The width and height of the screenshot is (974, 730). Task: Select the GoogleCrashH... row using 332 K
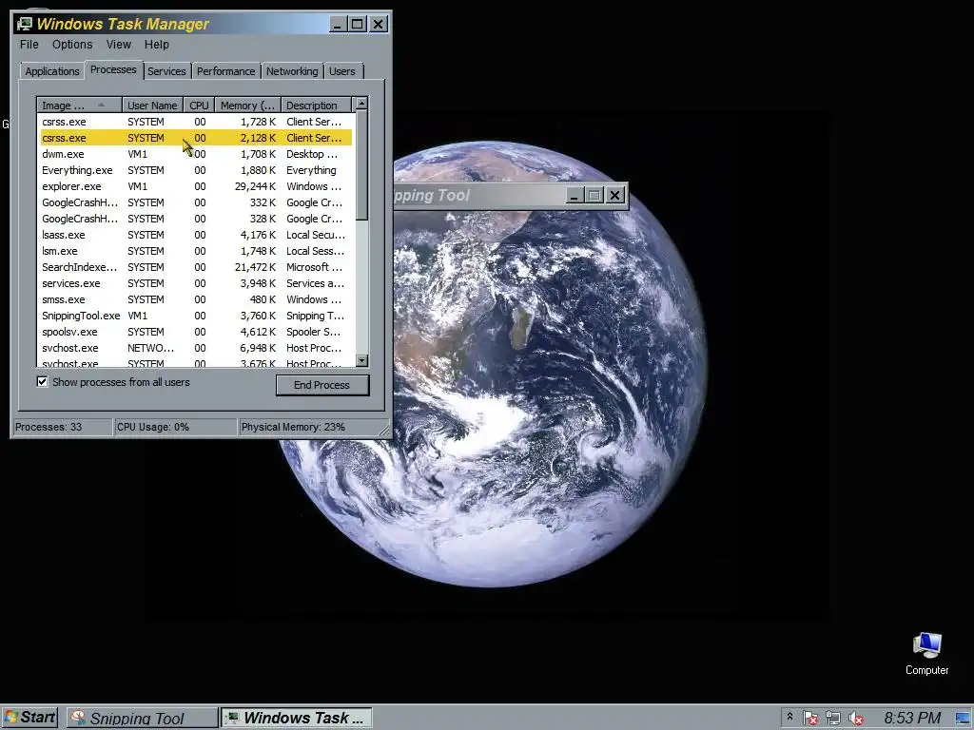[x=196, y=202]
